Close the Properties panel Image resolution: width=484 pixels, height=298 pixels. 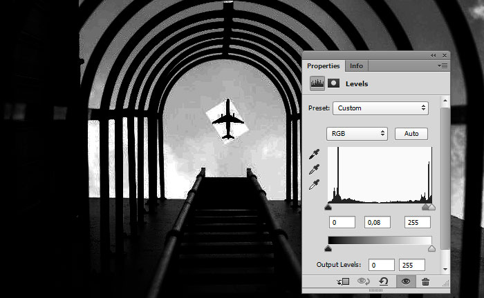click(445, 55)
